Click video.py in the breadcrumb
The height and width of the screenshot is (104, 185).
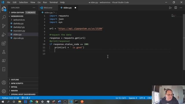(48, 12)
